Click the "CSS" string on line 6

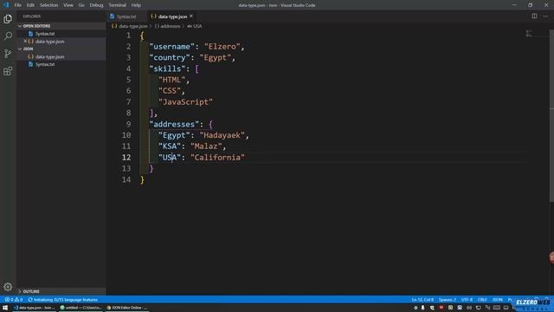point(170,90)
